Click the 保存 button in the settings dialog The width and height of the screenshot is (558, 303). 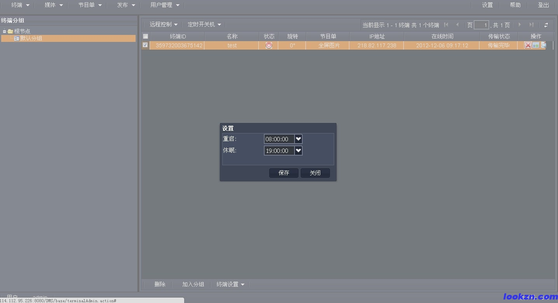(x=284, y=173)
